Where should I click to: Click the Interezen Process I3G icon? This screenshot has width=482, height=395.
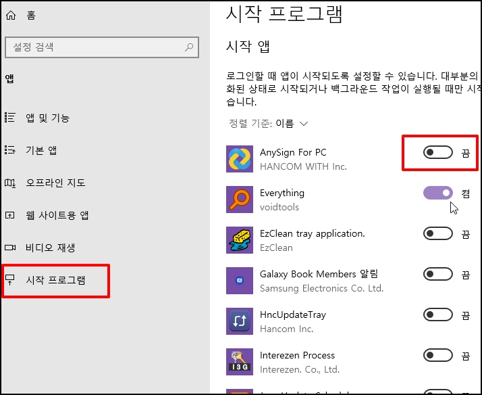[240, 362]
